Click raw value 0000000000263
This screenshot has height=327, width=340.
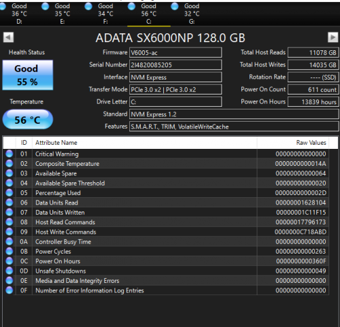click(x=301, y=252)
